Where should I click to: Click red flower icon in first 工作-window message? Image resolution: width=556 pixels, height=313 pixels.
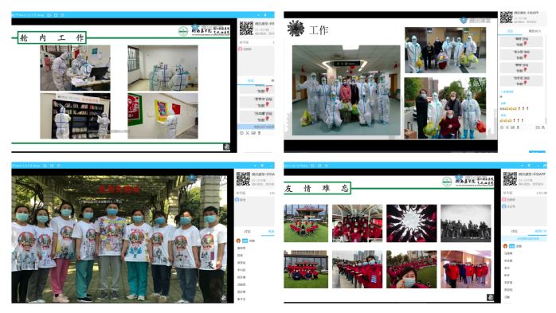tap(525, 44)
